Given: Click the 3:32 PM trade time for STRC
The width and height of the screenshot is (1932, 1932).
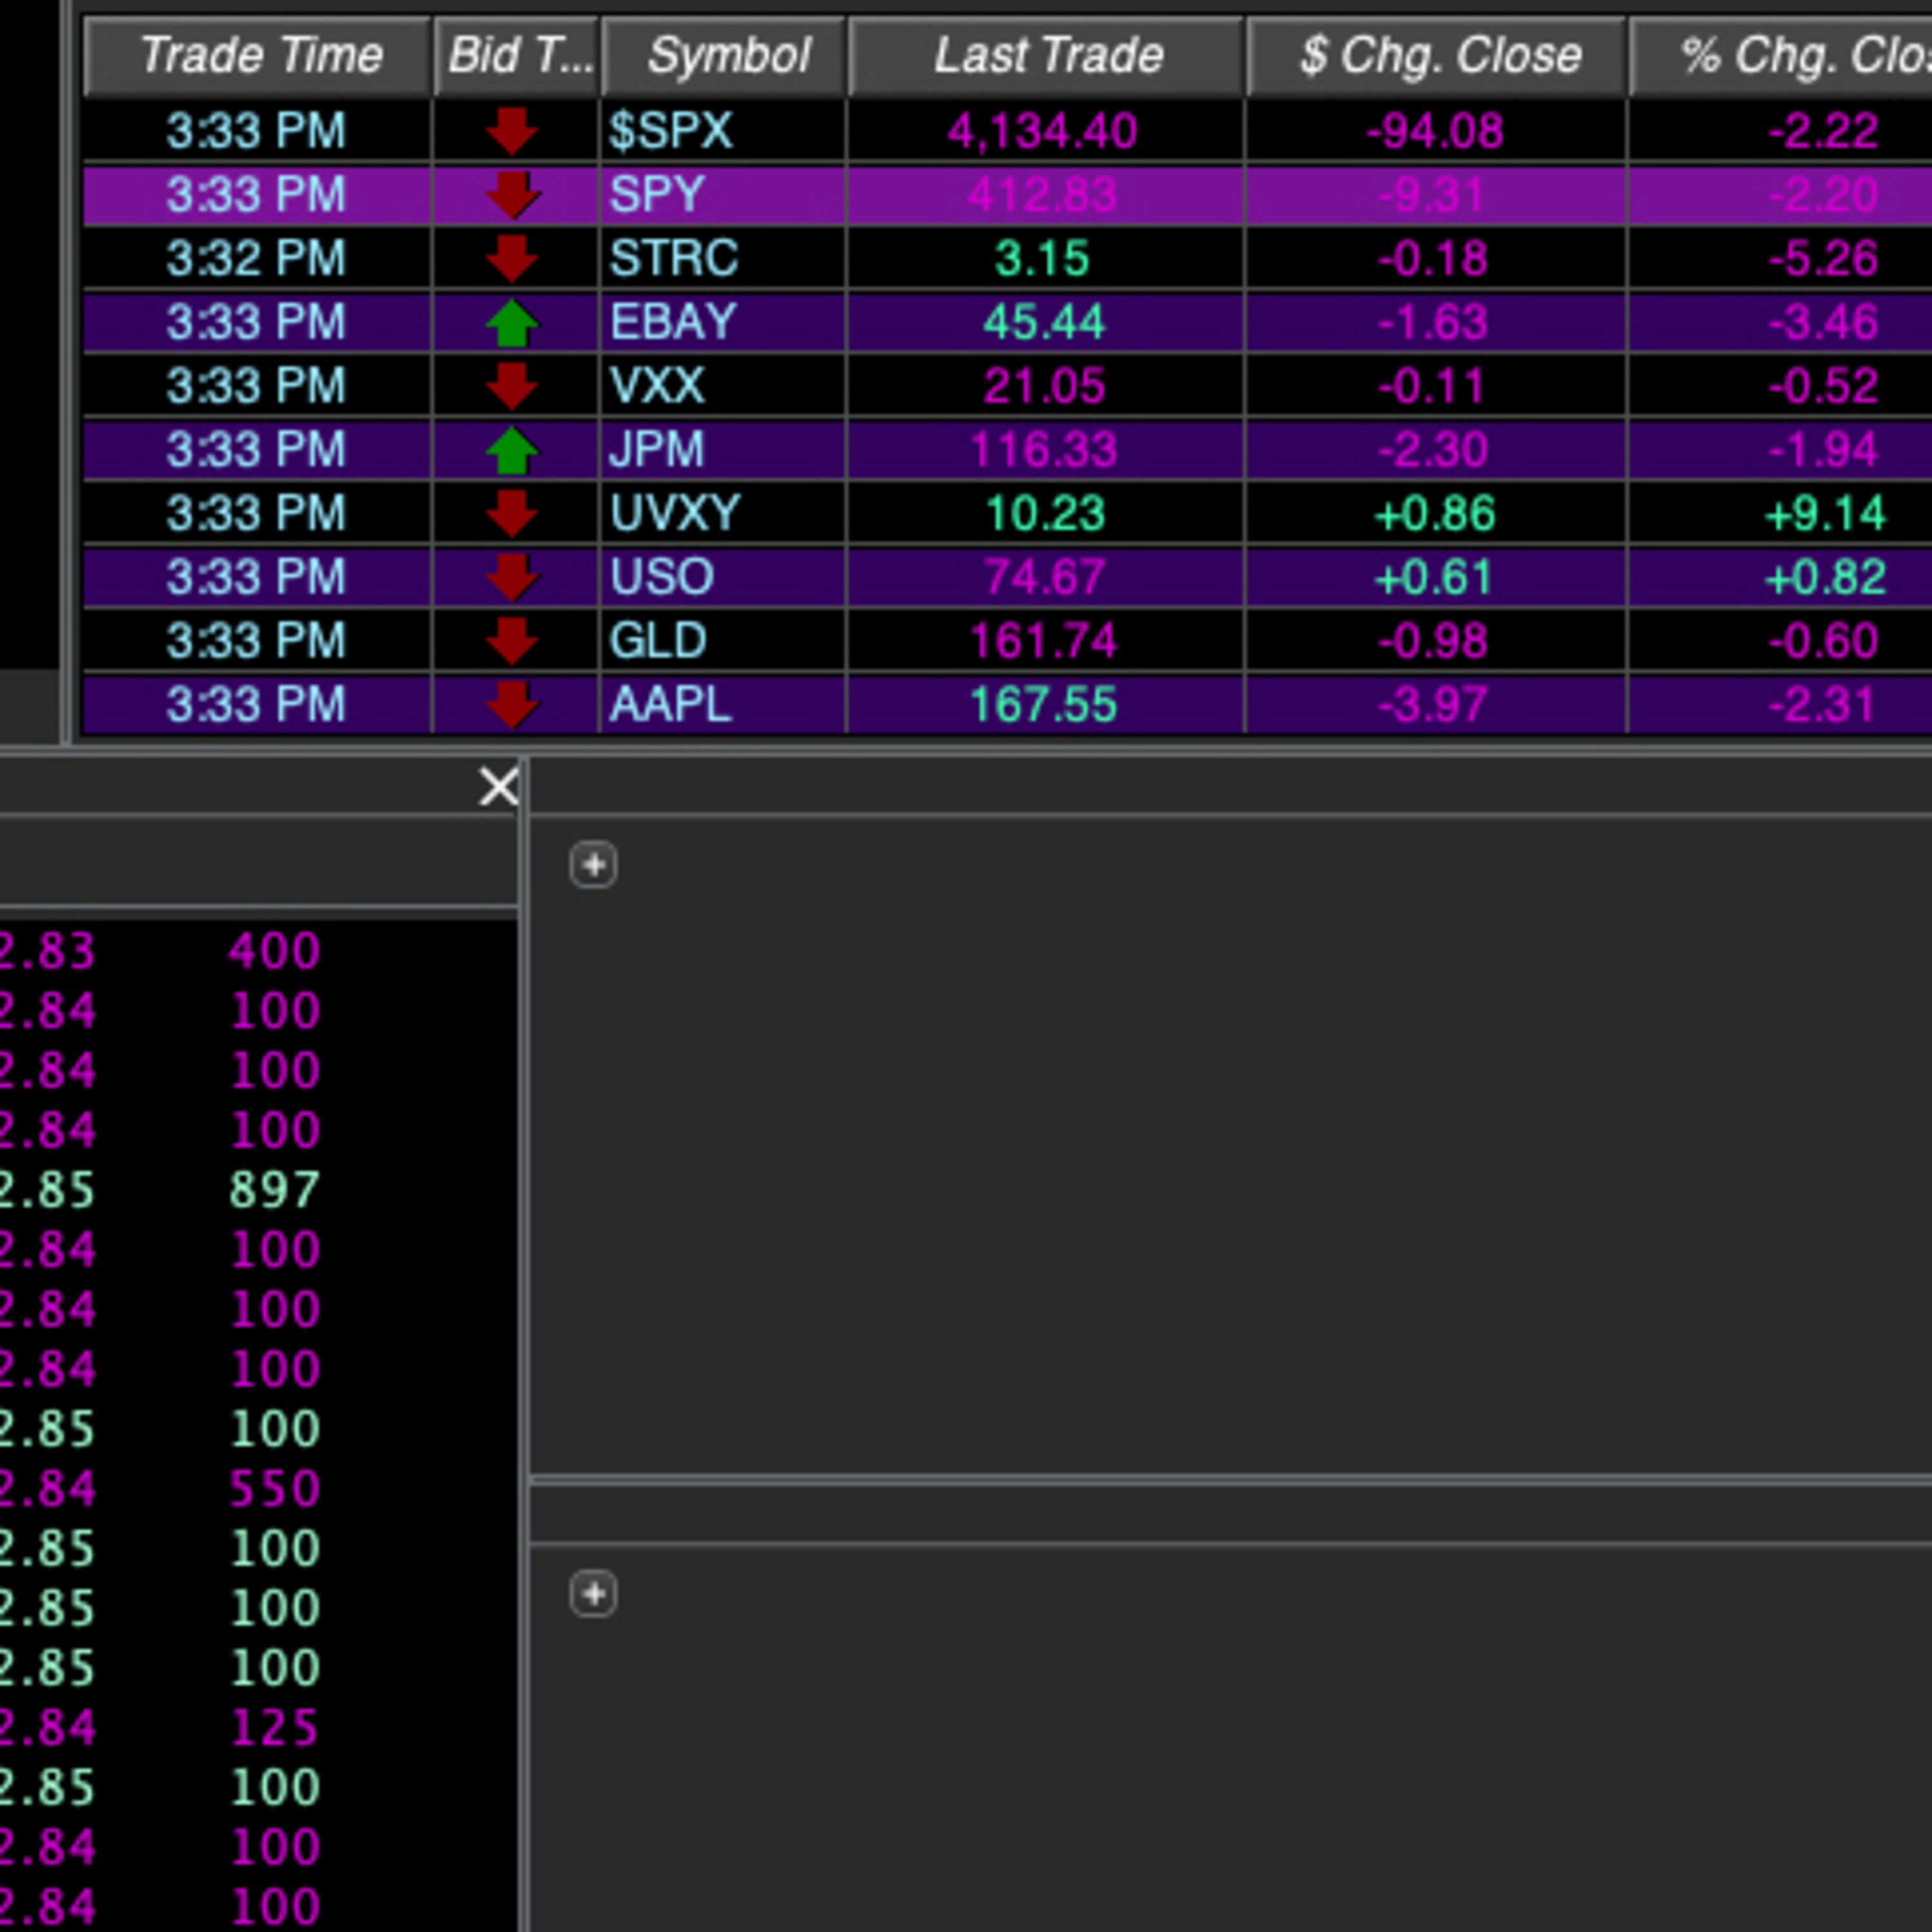Looking at the screenshot, I should [256, 259].
